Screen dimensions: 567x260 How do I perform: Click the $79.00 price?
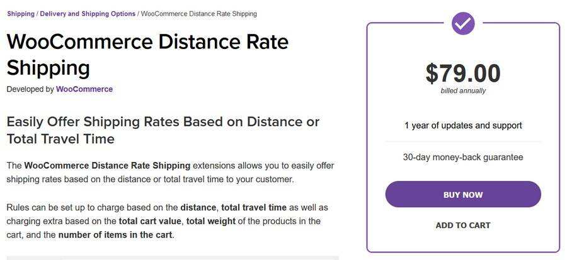tap(463, 73)
